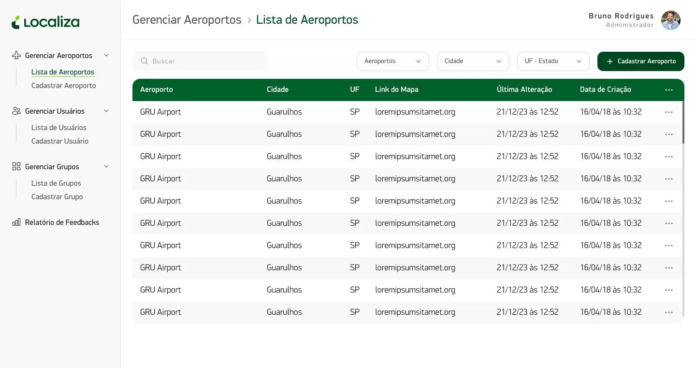The image size is (696, 368).
Task: Click the users icon beside Gerenciar Usuários
Action: coord(16,111)
